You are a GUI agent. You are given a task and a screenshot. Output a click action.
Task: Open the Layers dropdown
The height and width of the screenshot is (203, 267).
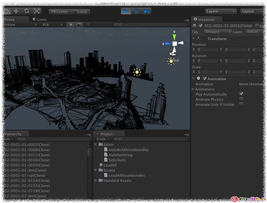pos(221,11)
